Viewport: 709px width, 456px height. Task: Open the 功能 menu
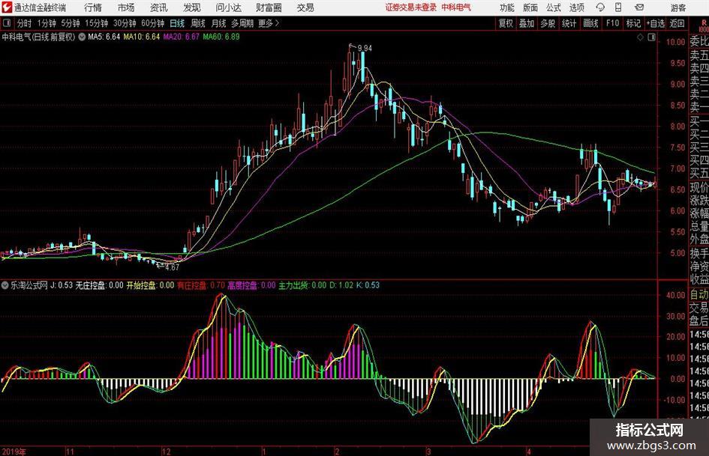[507, 7]
